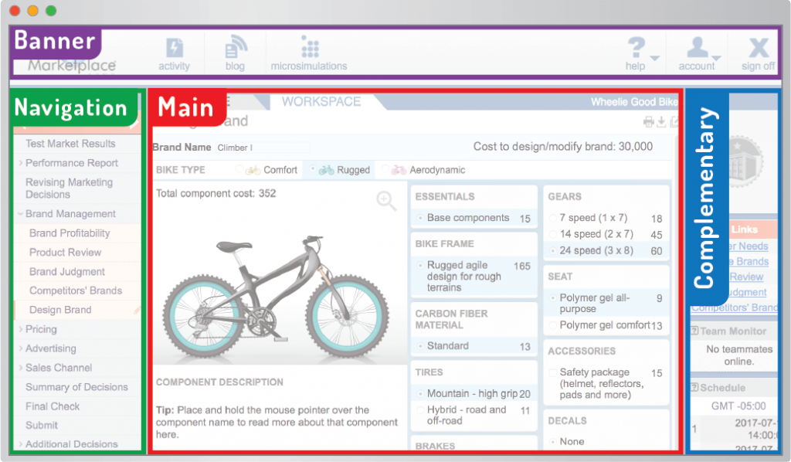
Task: Switch to the WORKSPACE tab
Action: 321,102
